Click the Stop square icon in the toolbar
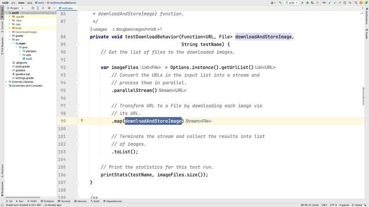 pyautogui.click(x=317, y=2)
